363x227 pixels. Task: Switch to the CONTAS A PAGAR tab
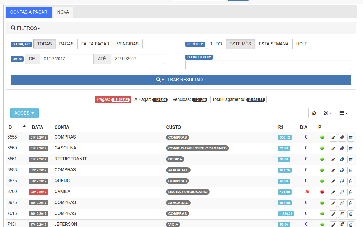pos(29,12)
